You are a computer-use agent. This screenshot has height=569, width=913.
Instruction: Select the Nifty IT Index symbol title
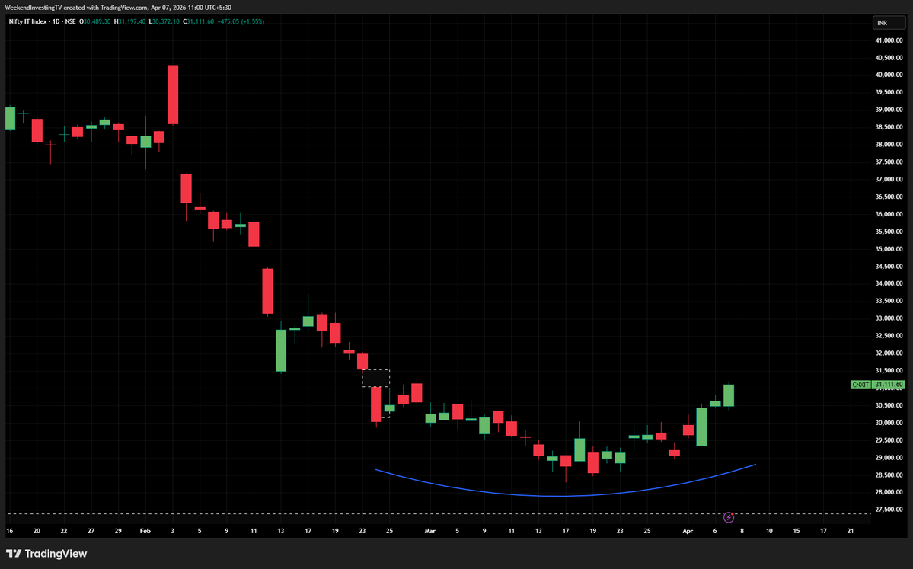(29, 21)
